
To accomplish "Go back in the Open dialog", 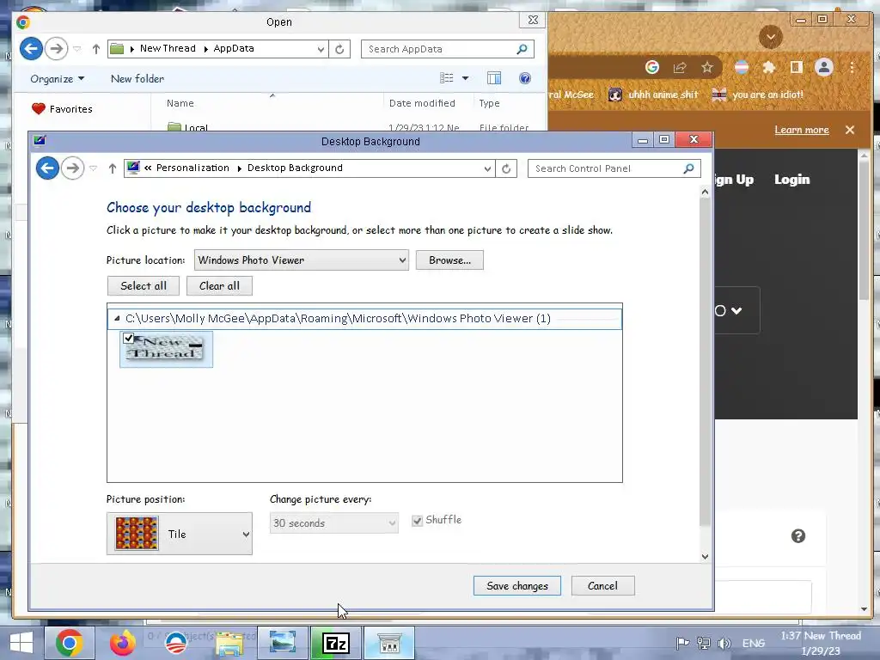I will coord(32,48).
